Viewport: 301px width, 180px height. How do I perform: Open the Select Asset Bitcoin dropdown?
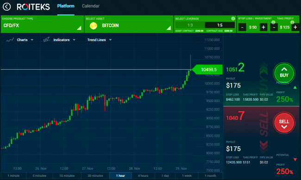[x=129, y=24]
